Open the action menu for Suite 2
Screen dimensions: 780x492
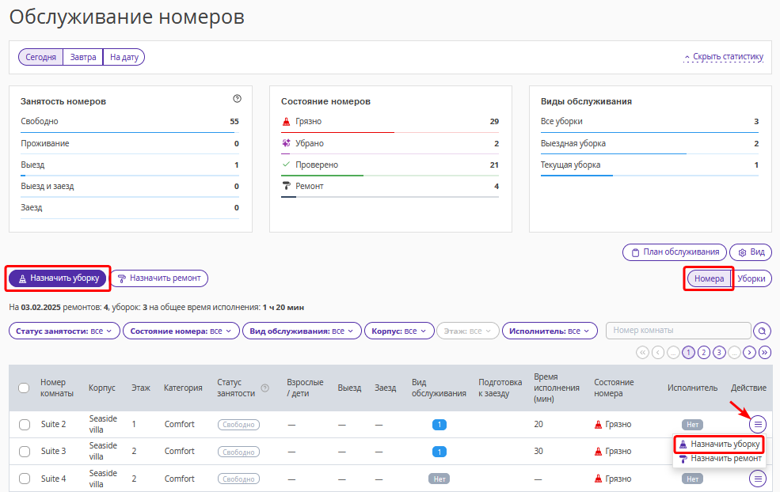point(758,424)
